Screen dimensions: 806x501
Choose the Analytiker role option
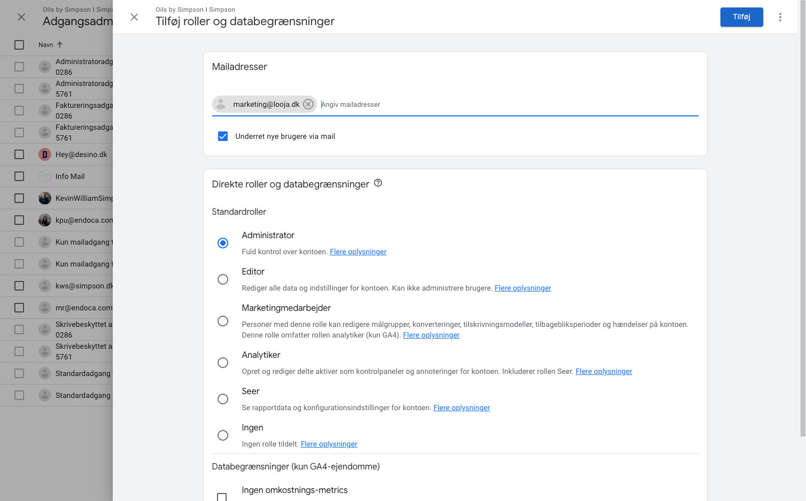(223, 363)
